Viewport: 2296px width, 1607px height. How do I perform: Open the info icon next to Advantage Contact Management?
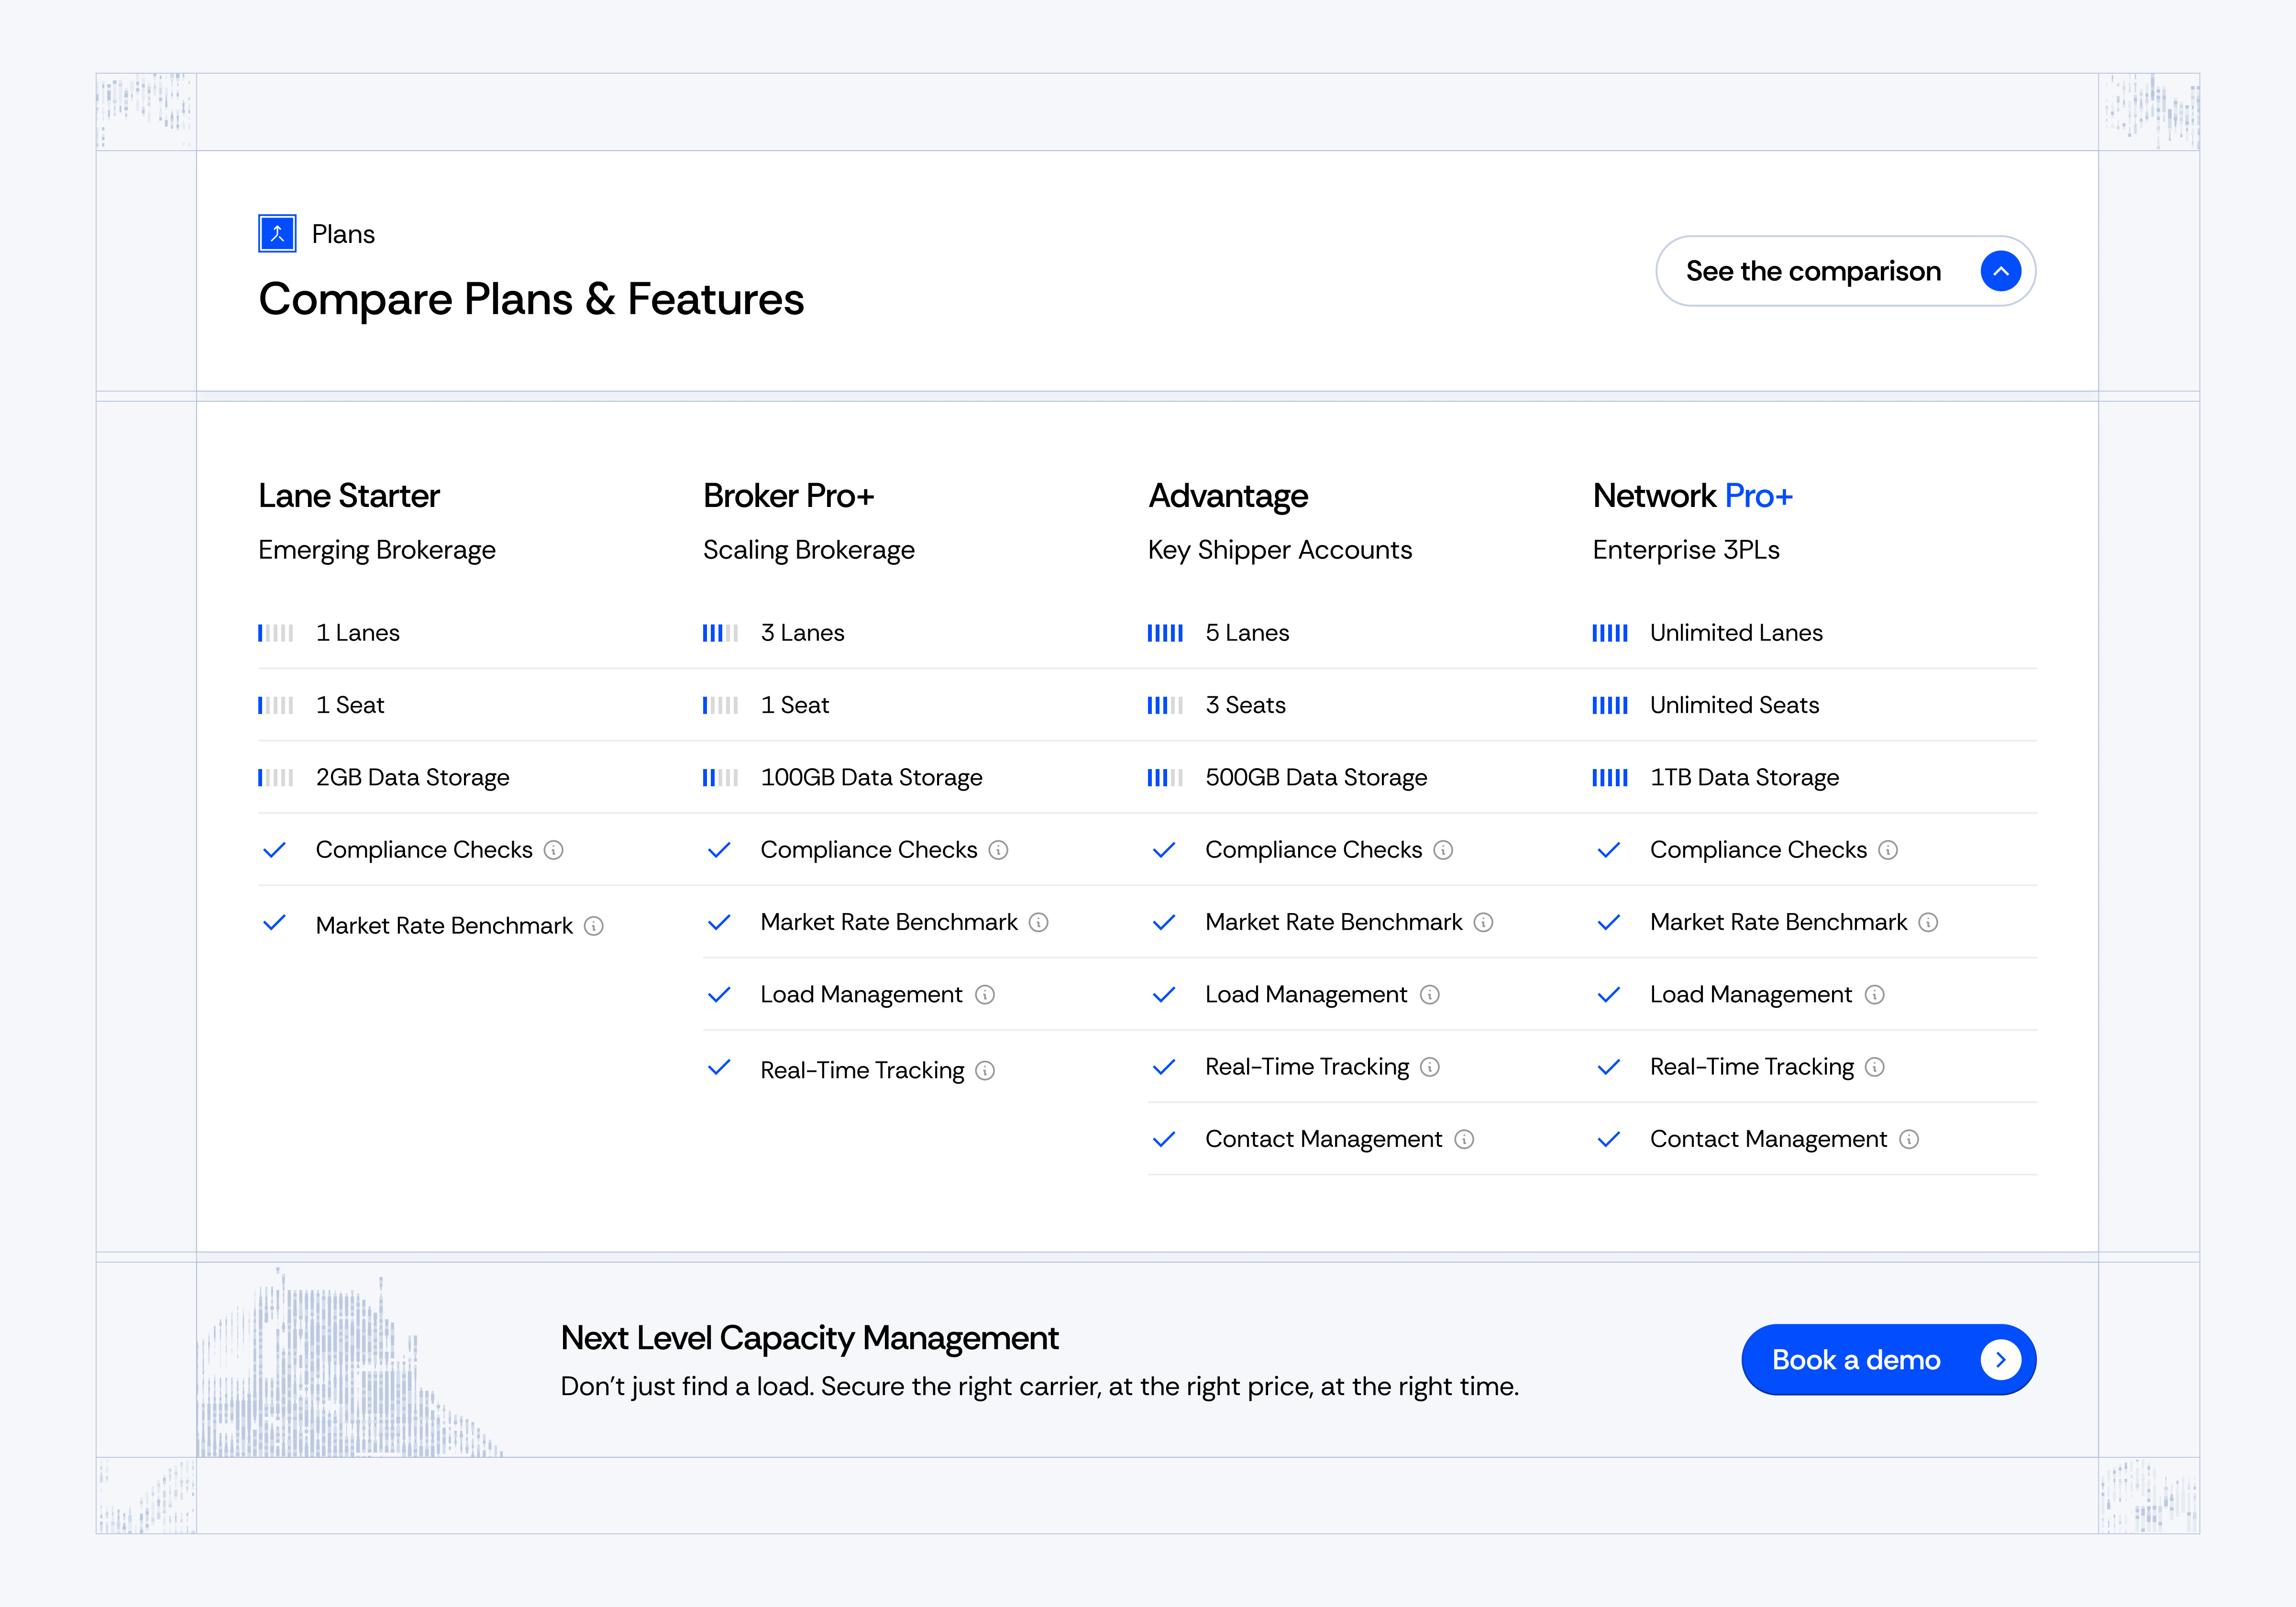(x=1464, y=1139)
